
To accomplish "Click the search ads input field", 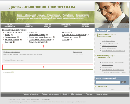I will pos(108,82).
